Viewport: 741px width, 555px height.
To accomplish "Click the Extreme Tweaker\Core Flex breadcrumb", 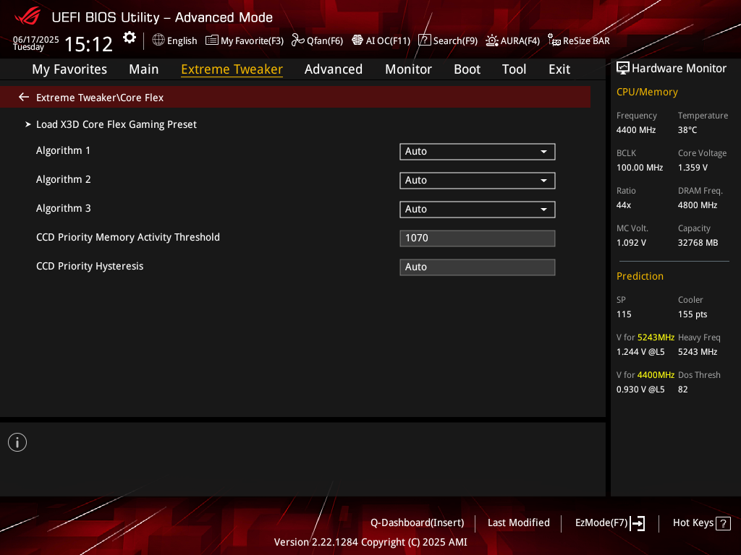I will 100,98.
